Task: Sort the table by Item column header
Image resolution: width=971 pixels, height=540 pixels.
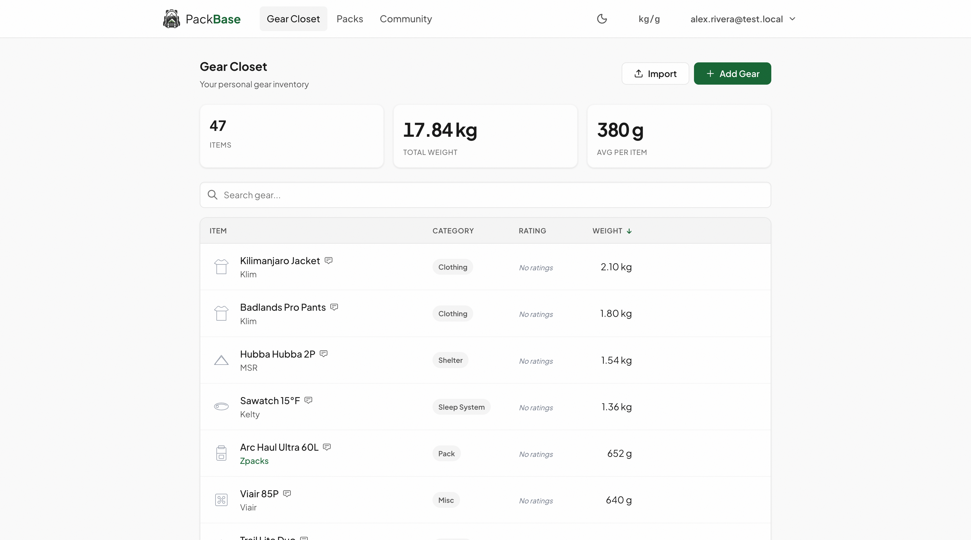Action: click(218, 231)
